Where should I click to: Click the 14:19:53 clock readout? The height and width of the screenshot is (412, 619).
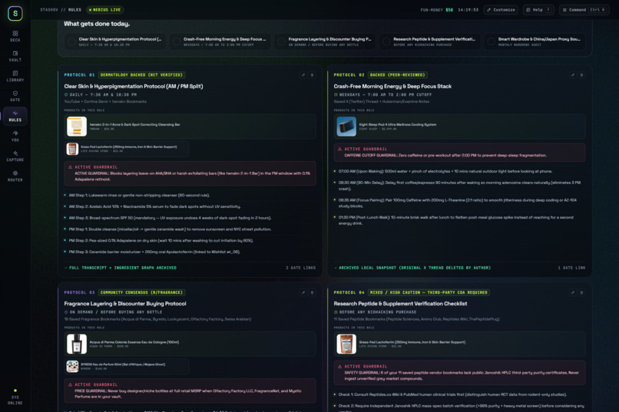[468, 10]
